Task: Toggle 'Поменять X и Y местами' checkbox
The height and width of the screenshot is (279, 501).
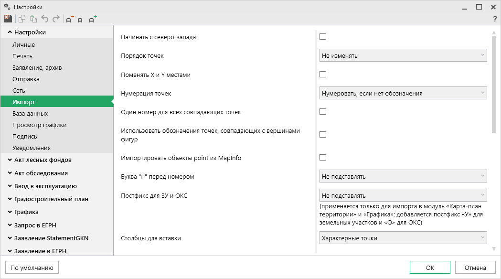Action: tap(323, 75)
